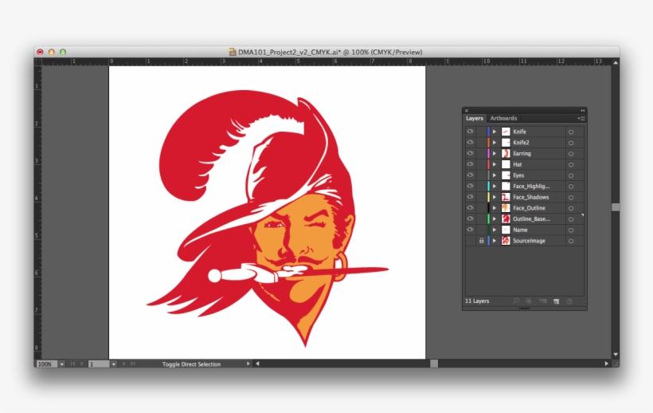Expand the Knife2 layer contents
The image size is (653, 413).
pyautogui.click(x=495, y=143)
